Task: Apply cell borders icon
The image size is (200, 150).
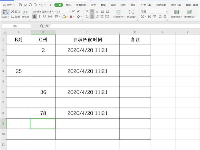Action: (x=50, y=17)
